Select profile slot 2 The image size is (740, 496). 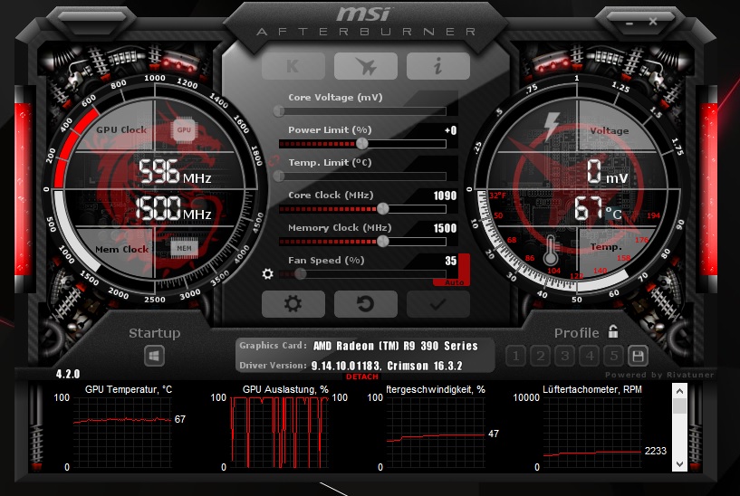[x=541, y=356]
